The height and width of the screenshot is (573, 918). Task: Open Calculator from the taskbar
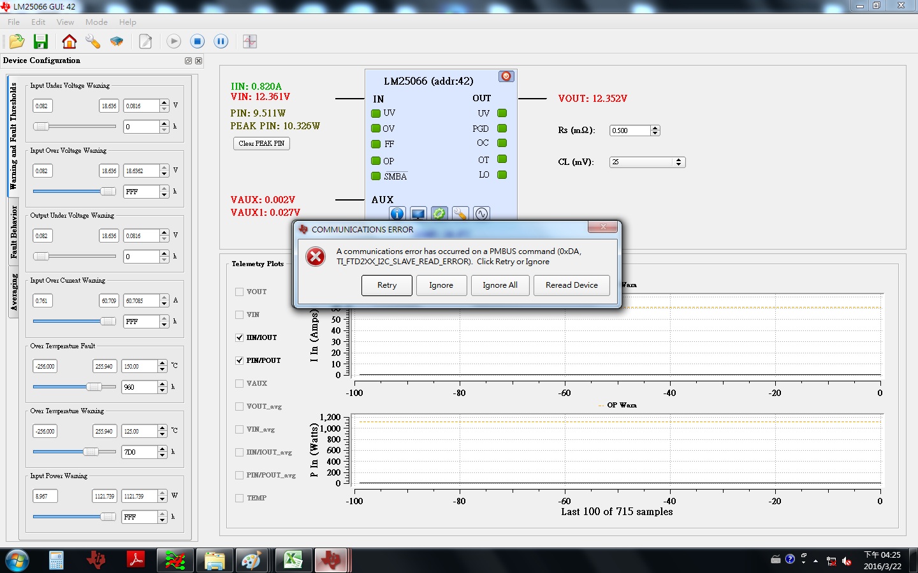tap(56, 560)
